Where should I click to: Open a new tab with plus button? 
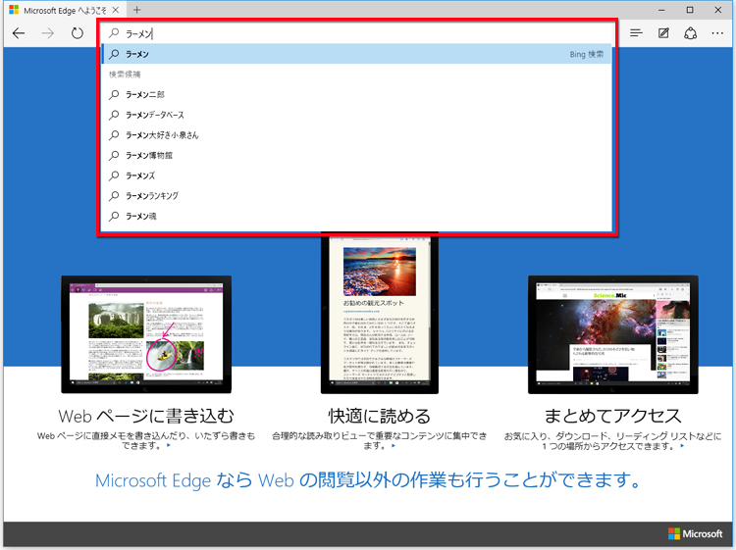tap(137, 9)
